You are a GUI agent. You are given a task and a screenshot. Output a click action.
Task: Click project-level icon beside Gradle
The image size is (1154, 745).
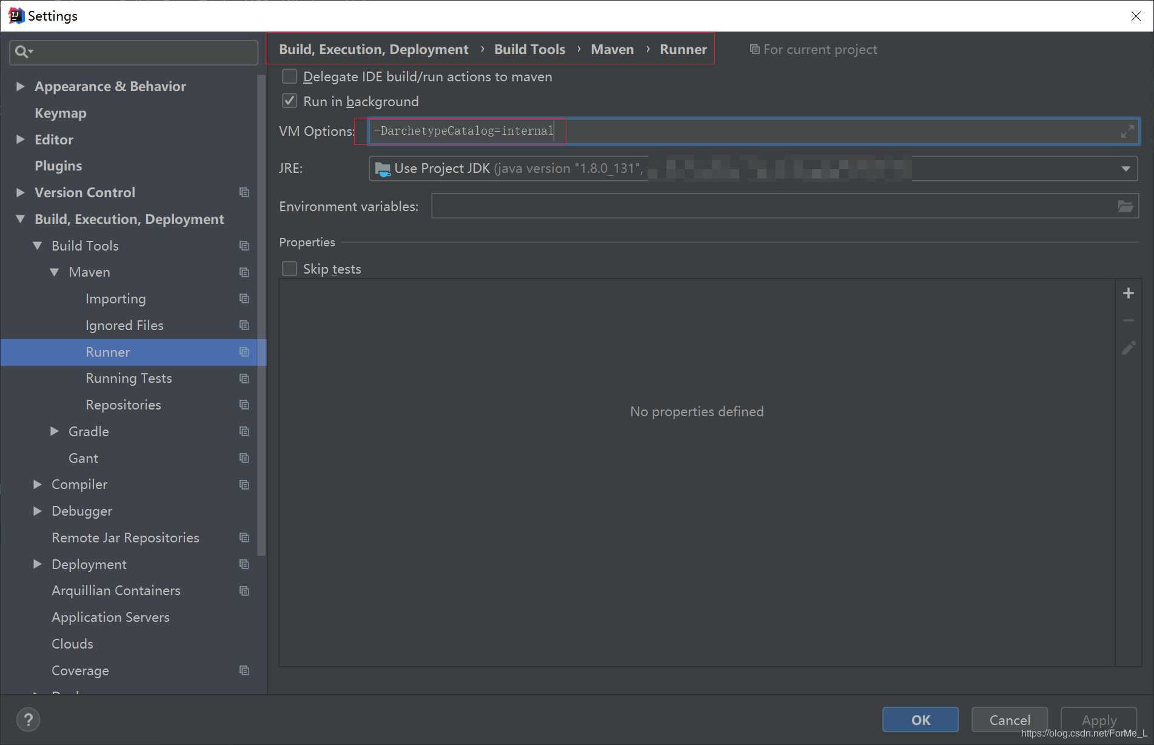[244, 431]
